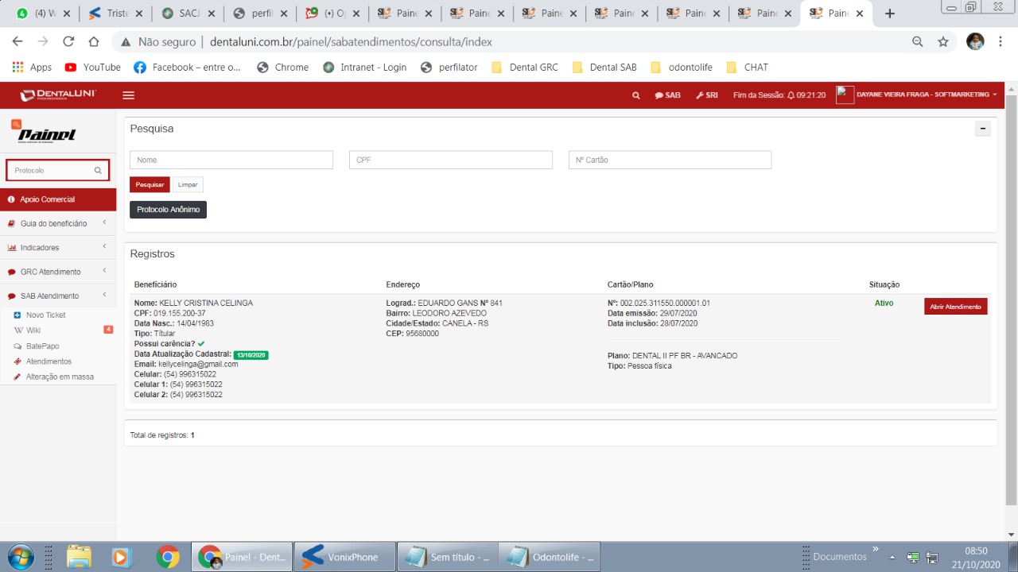Click the pinned Chrome taskbar icon
This screenshot has width=1018, height=572.
click(x=167, y=557)
